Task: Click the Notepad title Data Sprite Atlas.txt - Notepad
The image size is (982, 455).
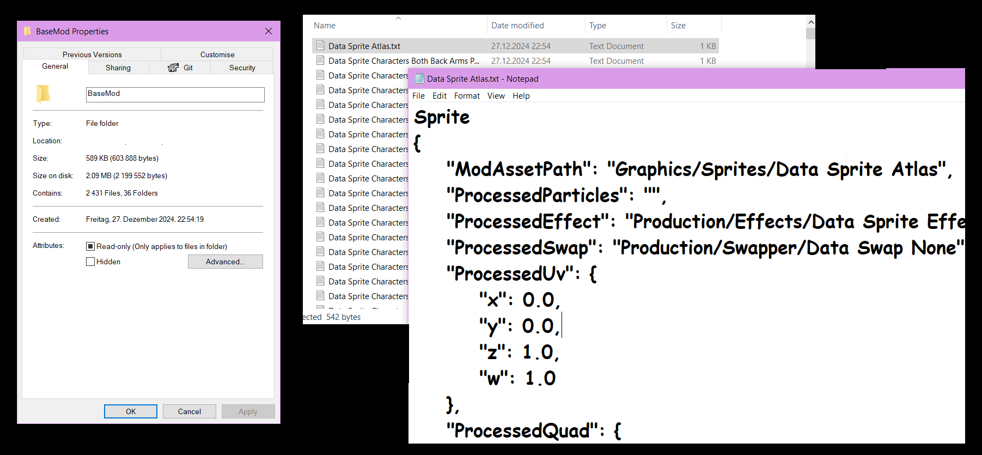Action: (483, 79)
